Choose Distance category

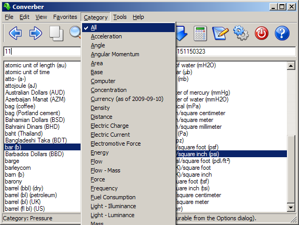pos(128,117)
